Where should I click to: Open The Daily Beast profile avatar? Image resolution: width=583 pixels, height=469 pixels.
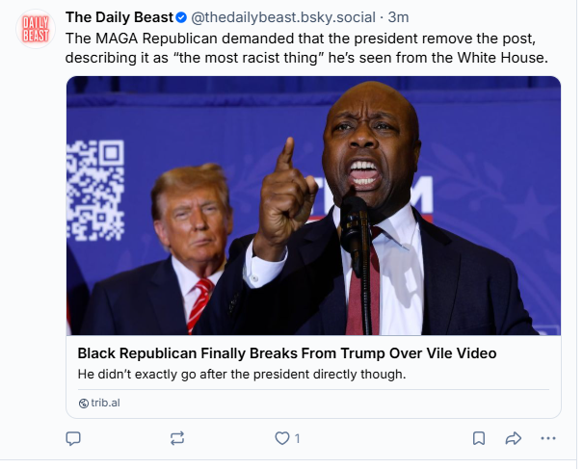36,29
